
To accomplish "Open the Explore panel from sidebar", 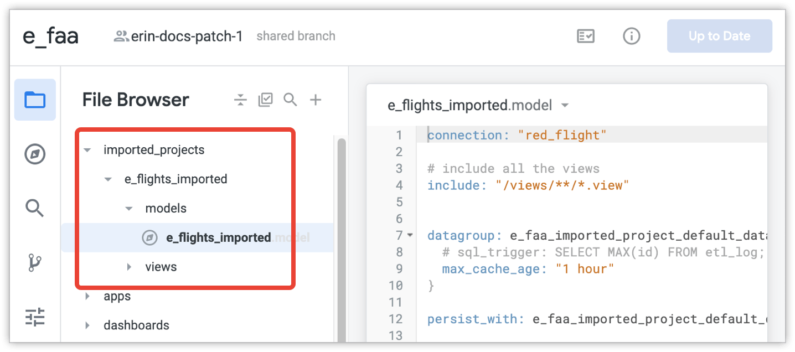I will 34,154.
